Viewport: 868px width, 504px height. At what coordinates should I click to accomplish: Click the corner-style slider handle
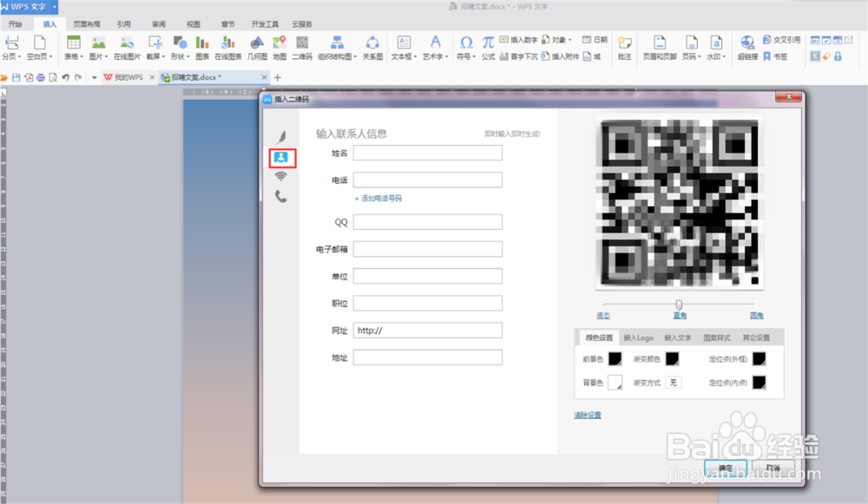[x=680, y=304]
